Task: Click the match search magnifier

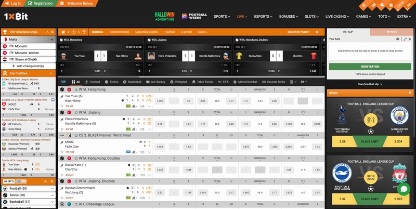Action: (317, 32)
